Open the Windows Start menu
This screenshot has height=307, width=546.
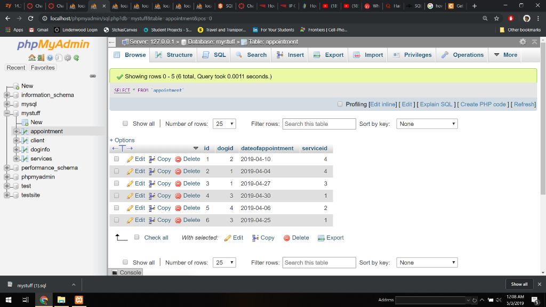point(9,300)
